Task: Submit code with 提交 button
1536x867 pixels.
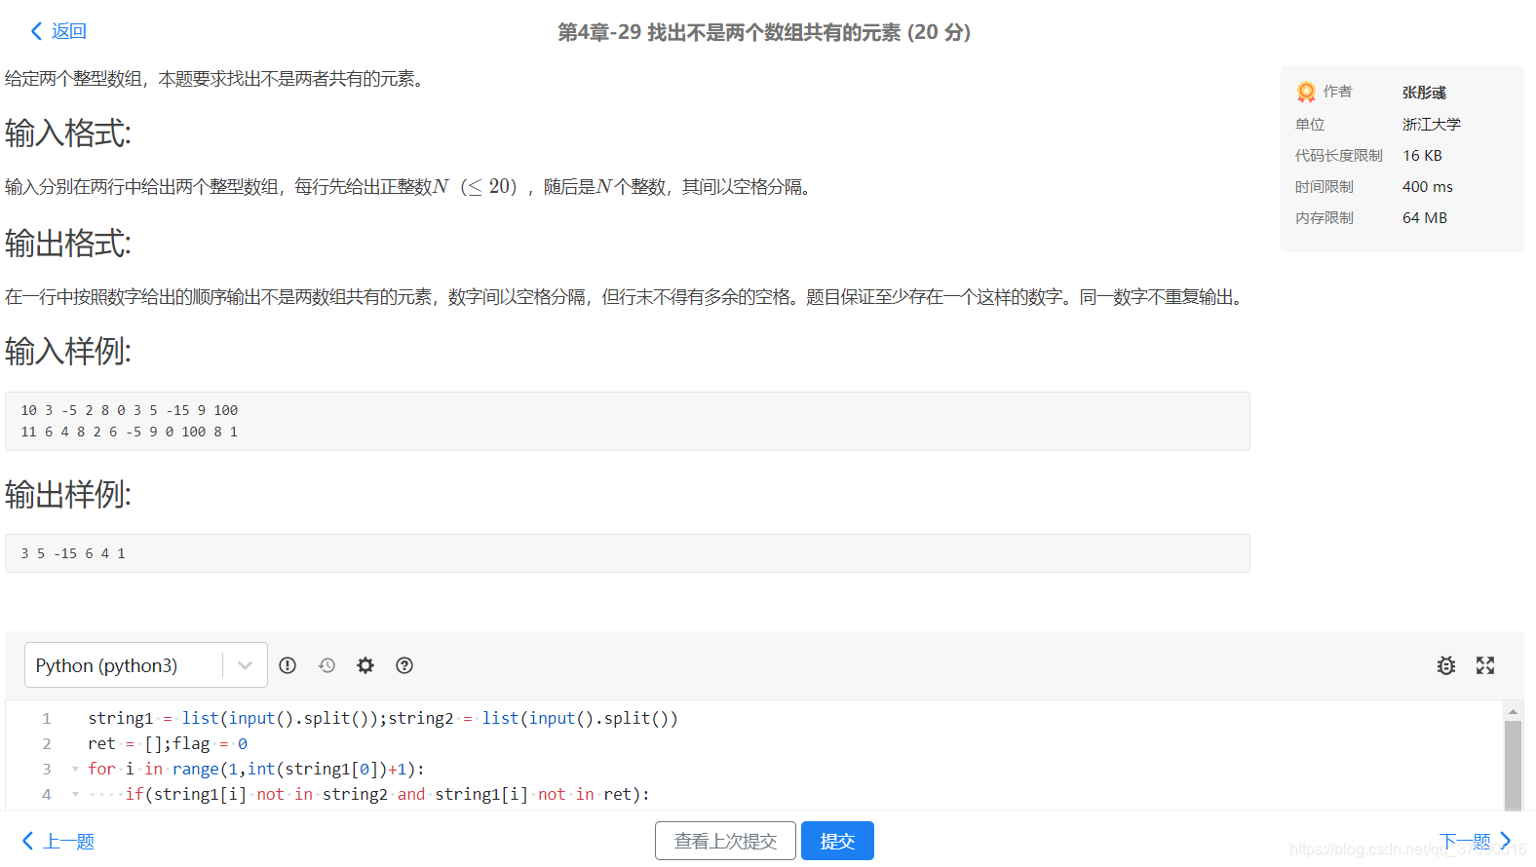Action: click(837, 841)
